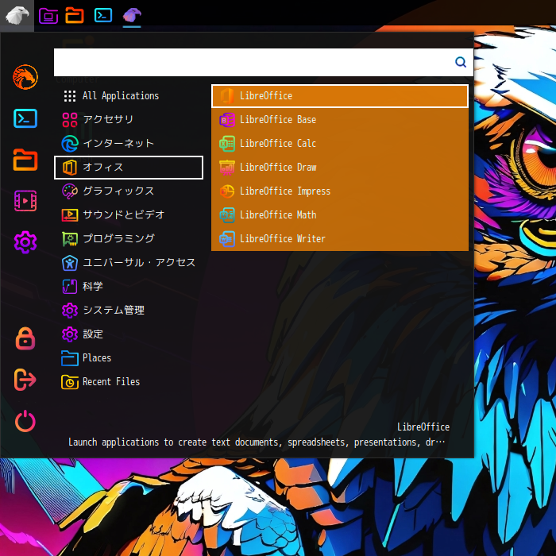Open LibreOffice Draw

point(277,168)
